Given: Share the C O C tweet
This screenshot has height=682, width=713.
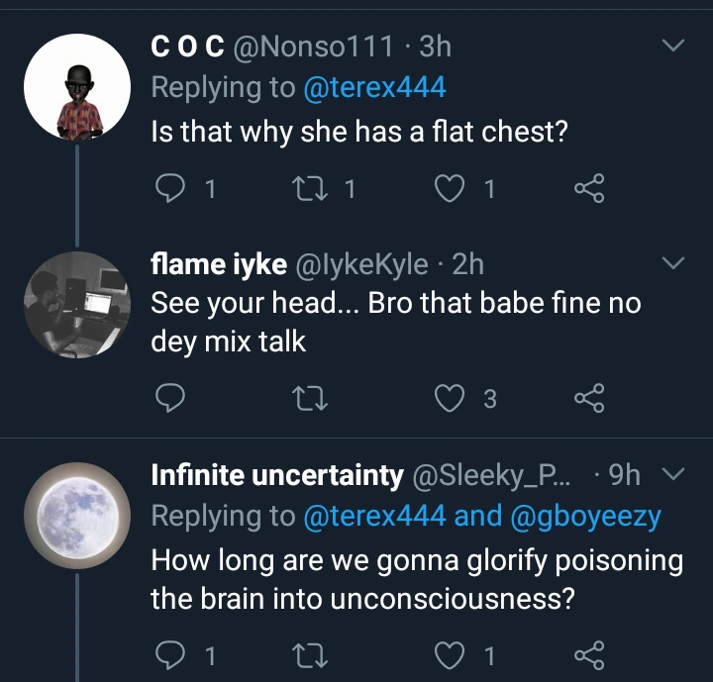Looking at the screenshot, I should tap(589, 188).
